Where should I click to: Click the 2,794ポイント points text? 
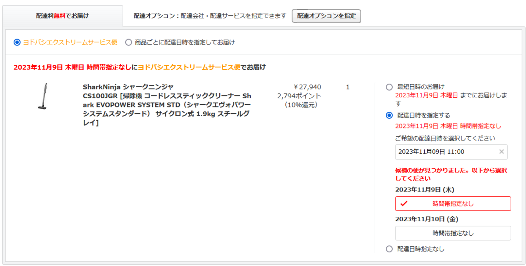[x=299, y=96]
